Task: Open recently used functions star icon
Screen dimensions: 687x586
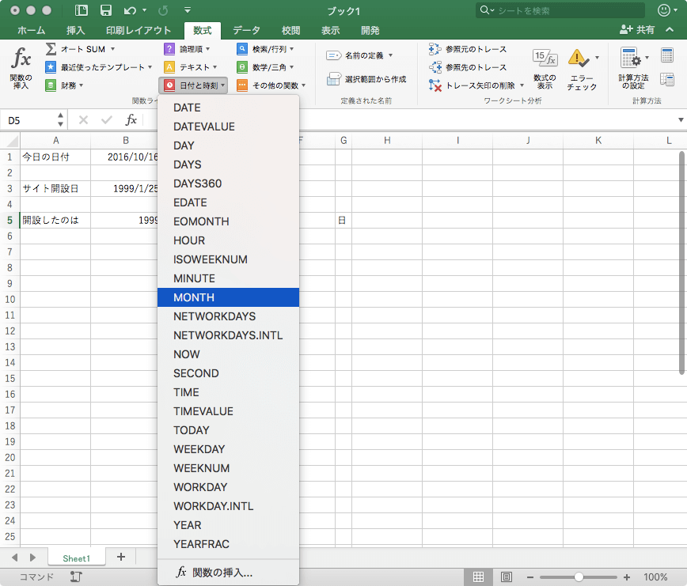Action: [51, 67]
